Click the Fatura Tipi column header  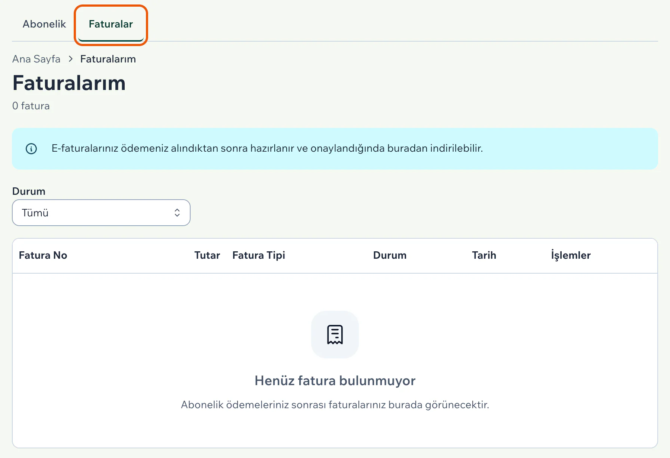coord(259,255)
